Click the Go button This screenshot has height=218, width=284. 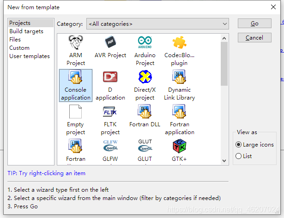[254, 24]
